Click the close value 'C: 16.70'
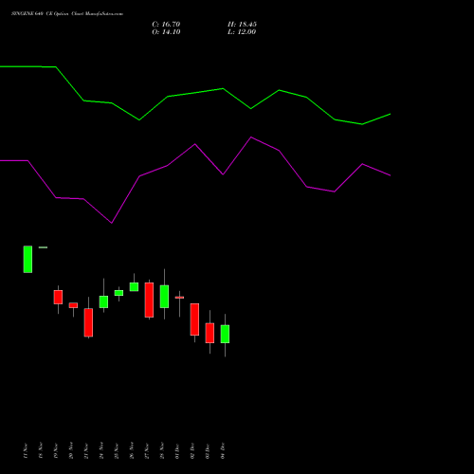Viewport: 474px width, 474px height. pos(166,25)
